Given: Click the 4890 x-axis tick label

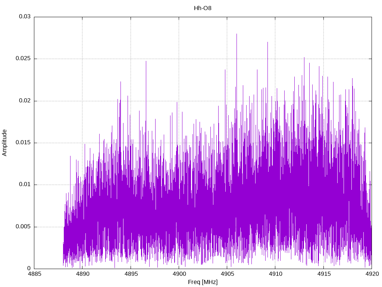Looking at the screenshot, I should coord(82,274).
